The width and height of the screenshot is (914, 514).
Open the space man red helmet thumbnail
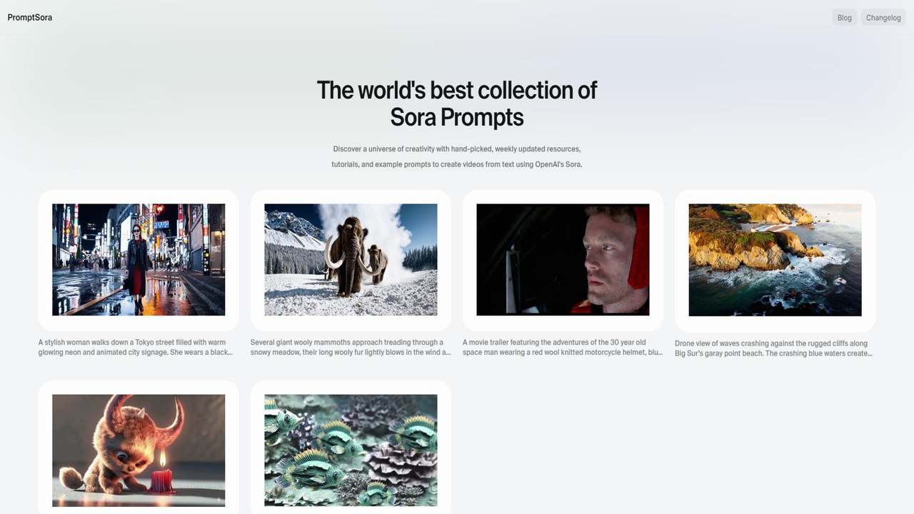click(x=563, y=260)
